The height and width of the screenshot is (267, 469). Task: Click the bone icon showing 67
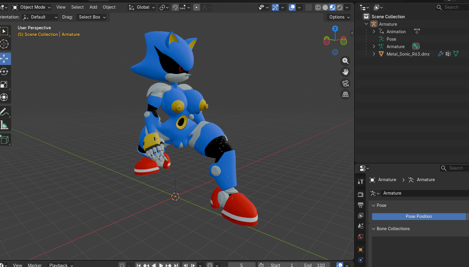coord(416,46)
